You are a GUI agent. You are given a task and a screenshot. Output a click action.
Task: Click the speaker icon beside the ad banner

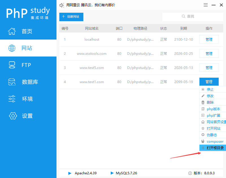(x=61, y=5)
